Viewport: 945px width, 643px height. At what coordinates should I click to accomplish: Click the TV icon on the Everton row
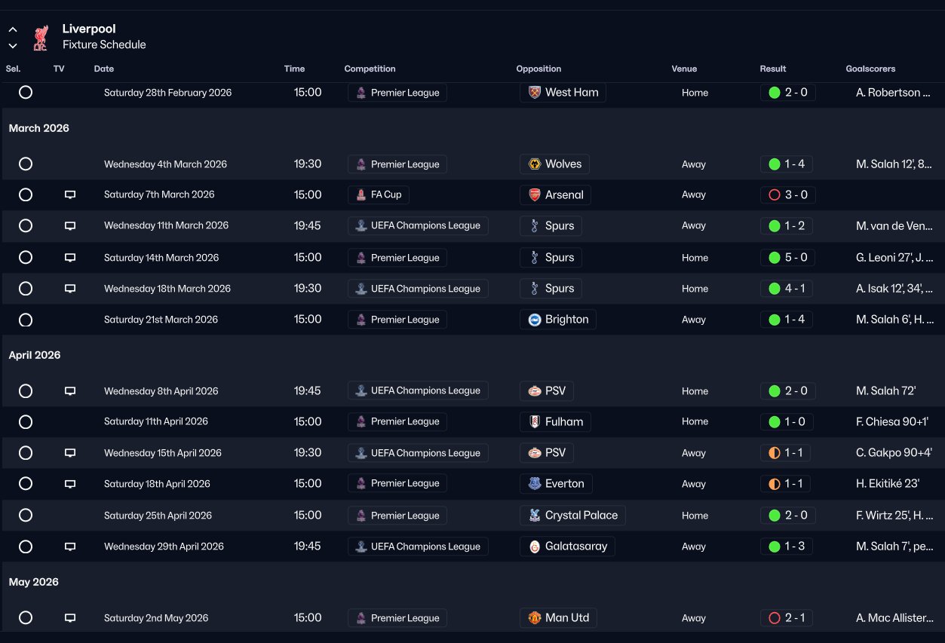point(70,484)
